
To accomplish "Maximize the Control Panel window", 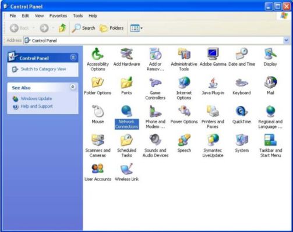I will click(x=278, y=6).
